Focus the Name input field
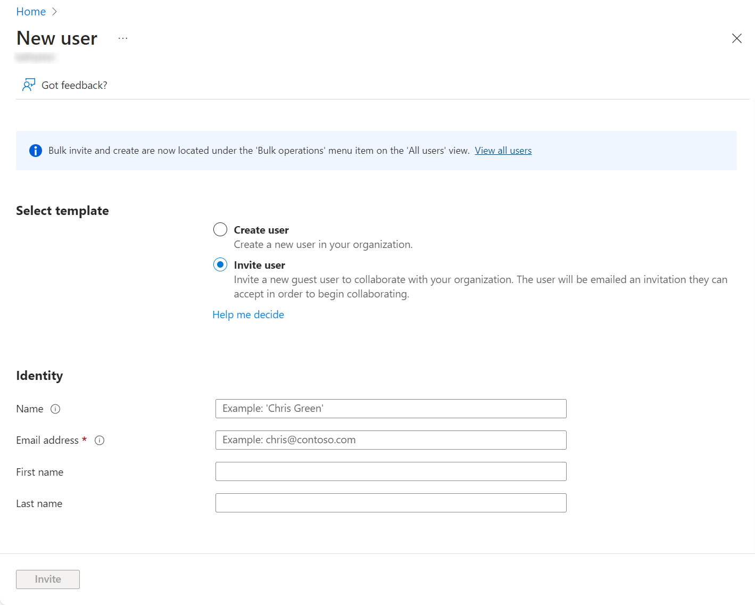The image size is (755, 605). pos(391,409)
